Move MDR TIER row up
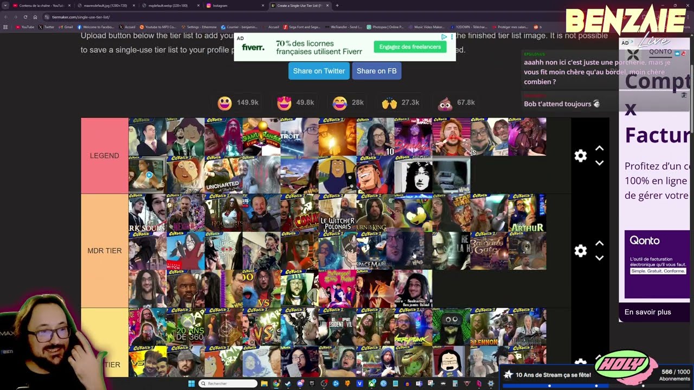Viewport: 694px width, 390px height. point(600,244)
